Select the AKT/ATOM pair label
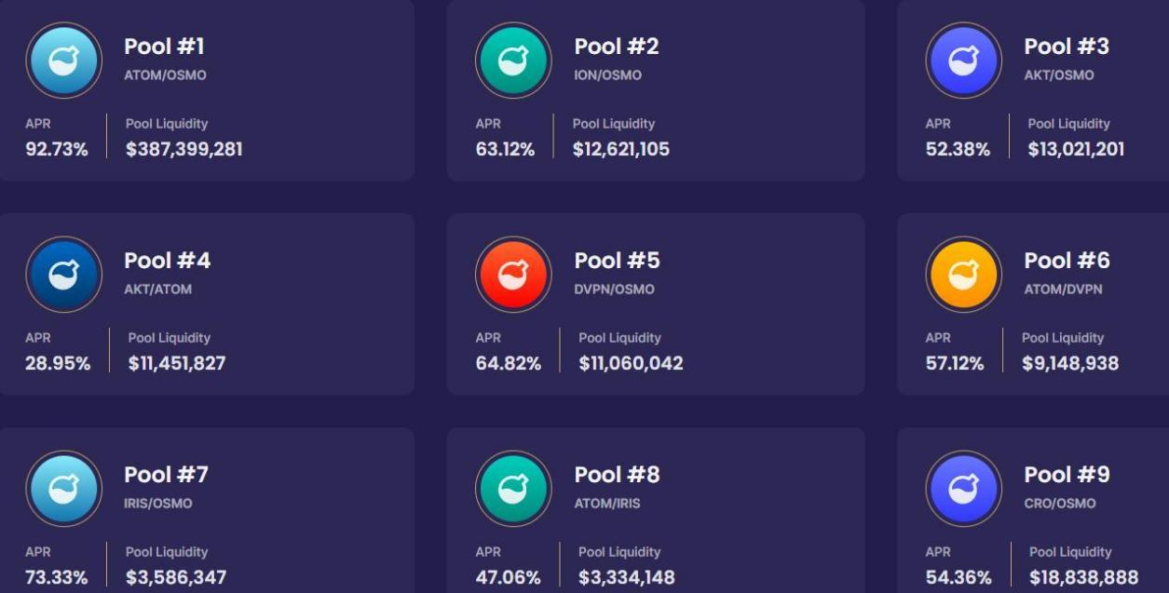 pyautogui.click(x=157, y=290)
